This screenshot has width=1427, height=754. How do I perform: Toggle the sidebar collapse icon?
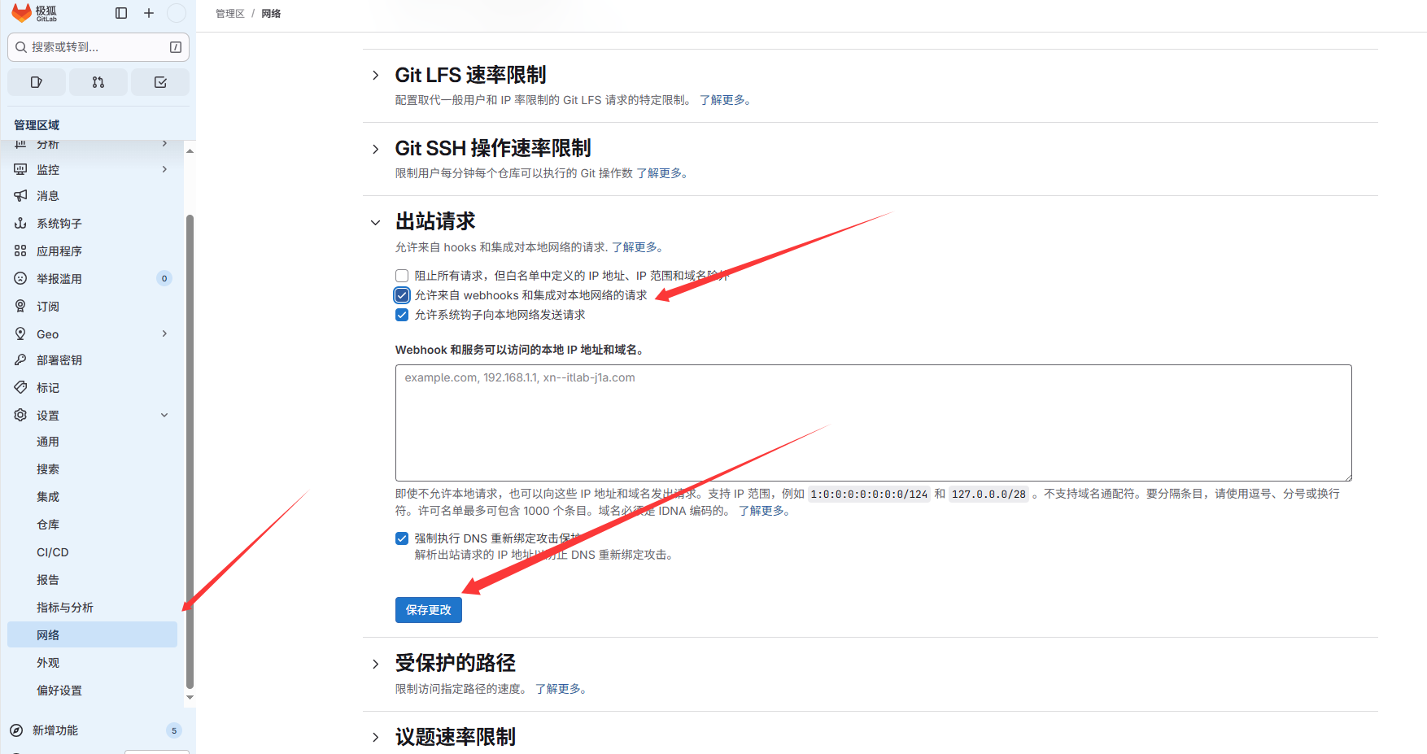click(121, 13)
